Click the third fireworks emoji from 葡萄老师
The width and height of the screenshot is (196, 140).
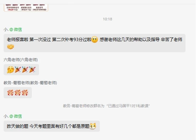[25, 93]
